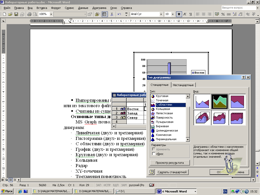260x195 pixels.
Task: Open zoom percentage dropdown
Action: click(x=51, y=14)
